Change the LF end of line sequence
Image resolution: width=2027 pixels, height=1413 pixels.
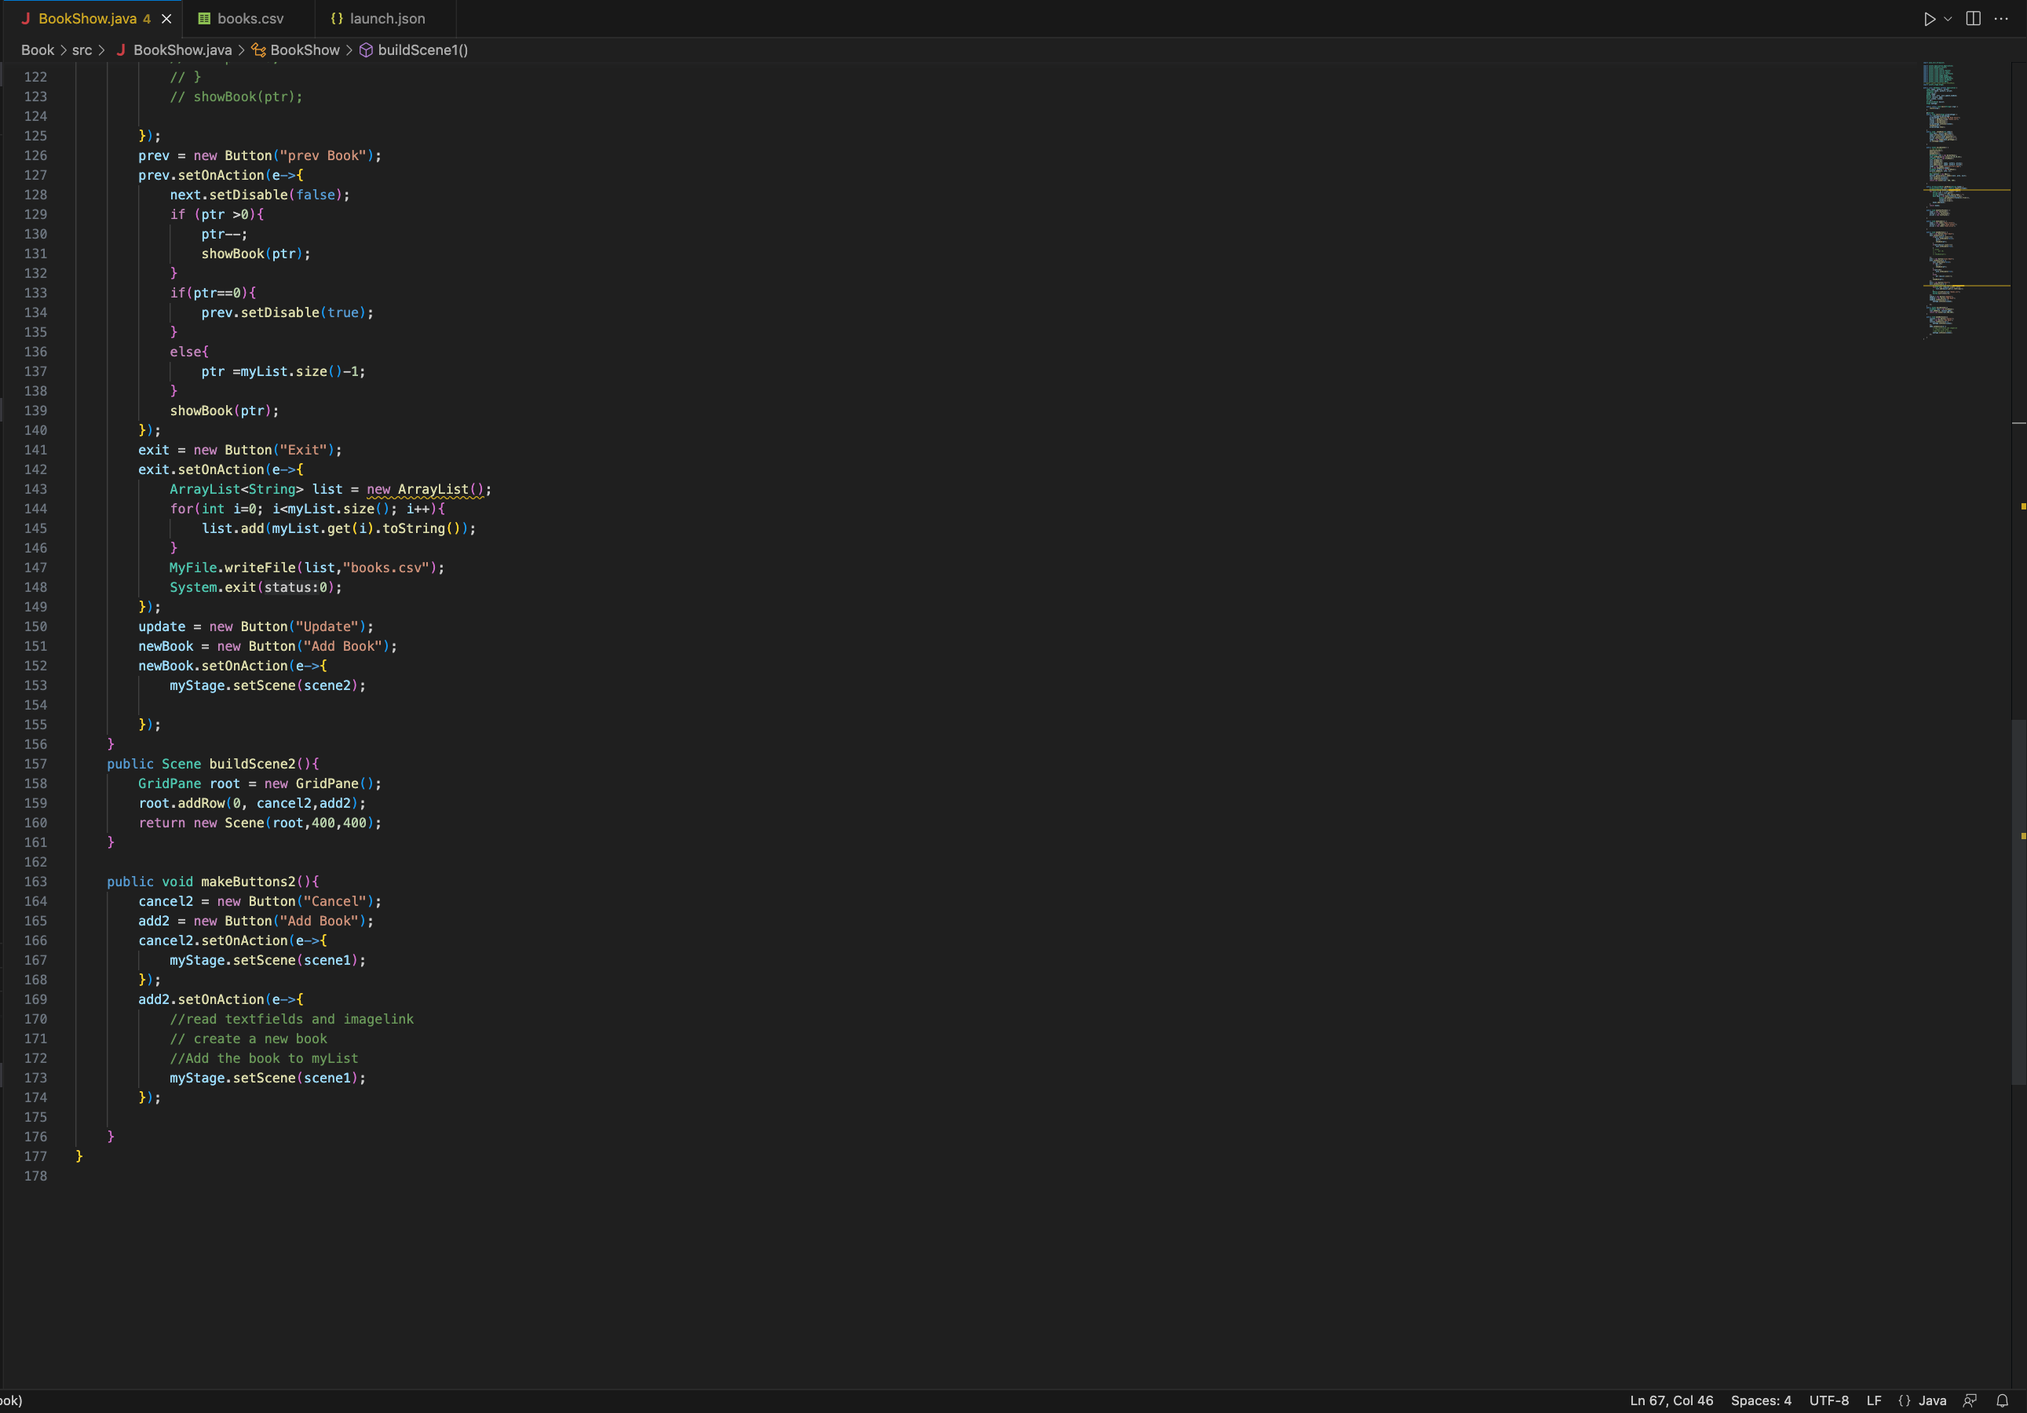click(1873, 1400)
